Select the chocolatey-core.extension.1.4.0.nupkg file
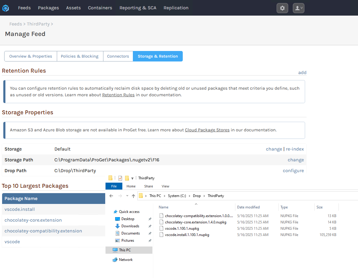This screenshot has width=358, height=278. [193, 222]
